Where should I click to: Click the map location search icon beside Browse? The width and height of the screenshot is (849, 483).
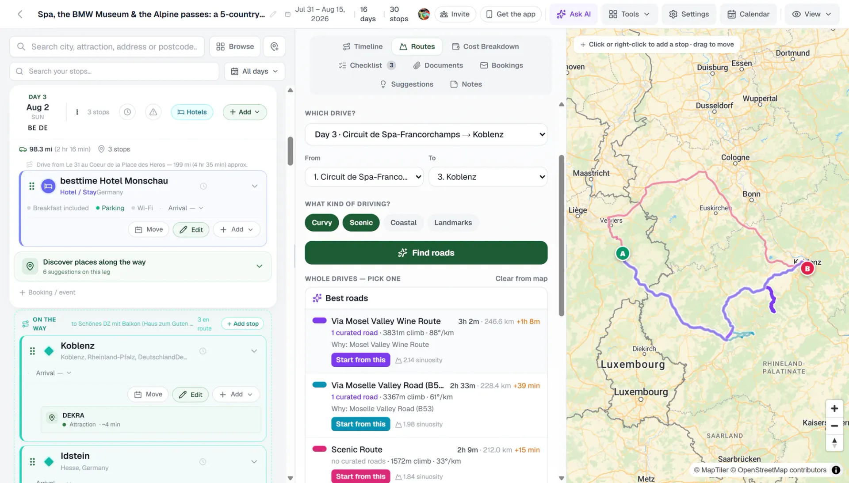tap(274, 46)
